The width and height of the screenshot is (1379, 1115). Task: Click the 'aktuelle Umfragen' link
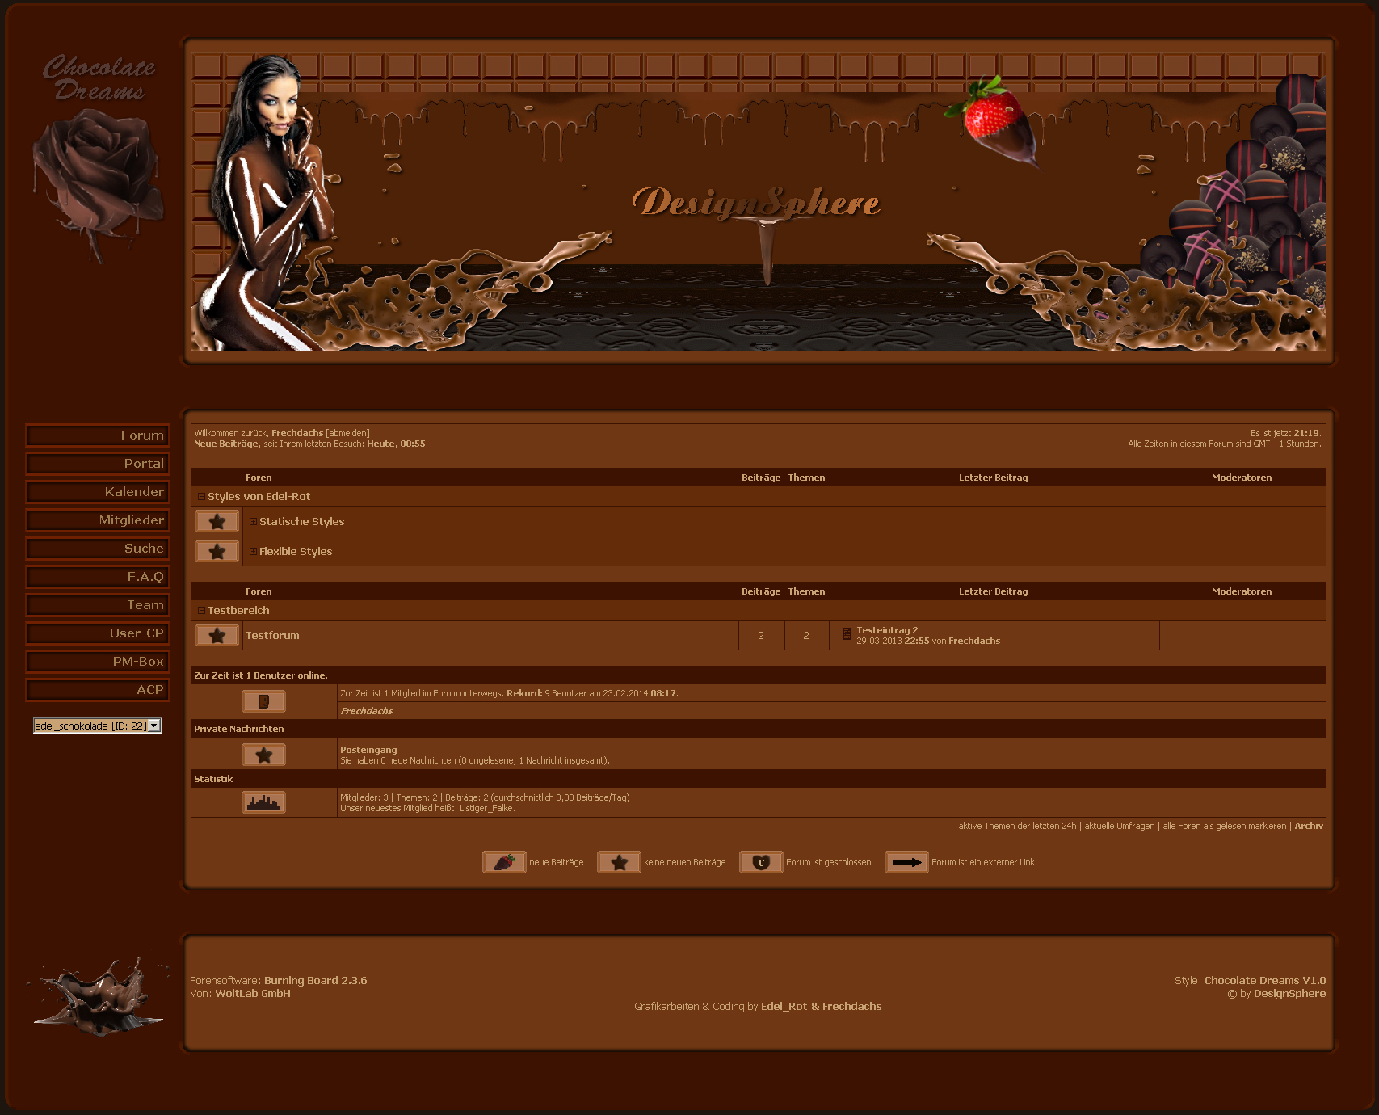(1120, 826)
